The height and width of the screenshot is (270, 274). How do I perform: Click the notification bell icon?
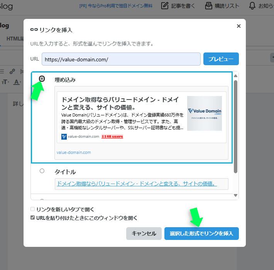pos(252,6)
